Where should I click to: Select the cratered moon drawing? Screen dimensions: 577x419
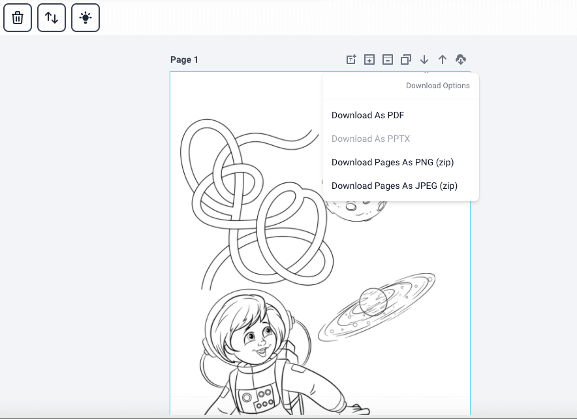[x=355, y=210]
